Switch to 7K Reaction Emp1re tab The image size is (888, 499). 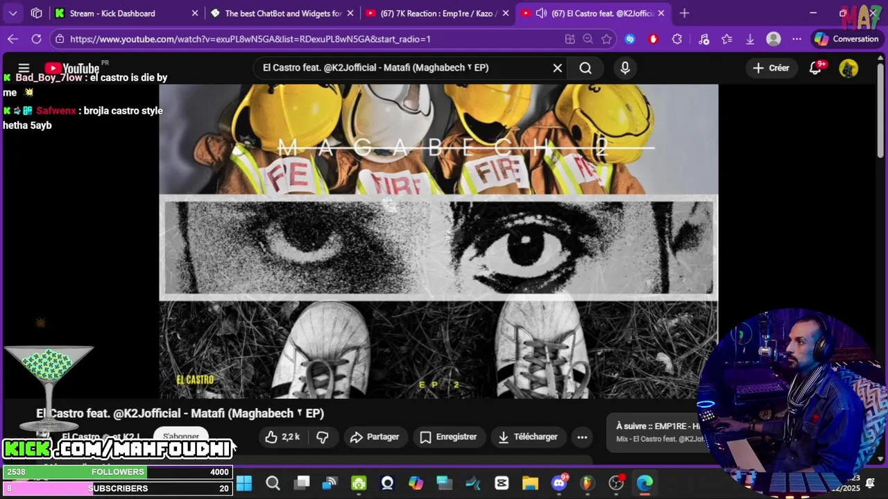pyautogui.click(x=438, y=13)
